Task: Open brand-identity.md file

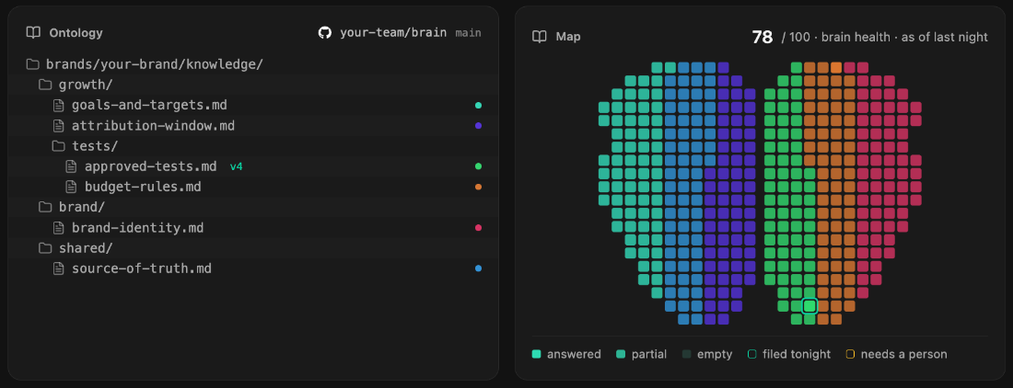Action: (x=137, y=227)
